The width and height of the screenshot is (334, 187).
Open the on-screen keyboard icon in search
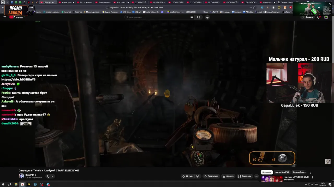click(192, 17)
